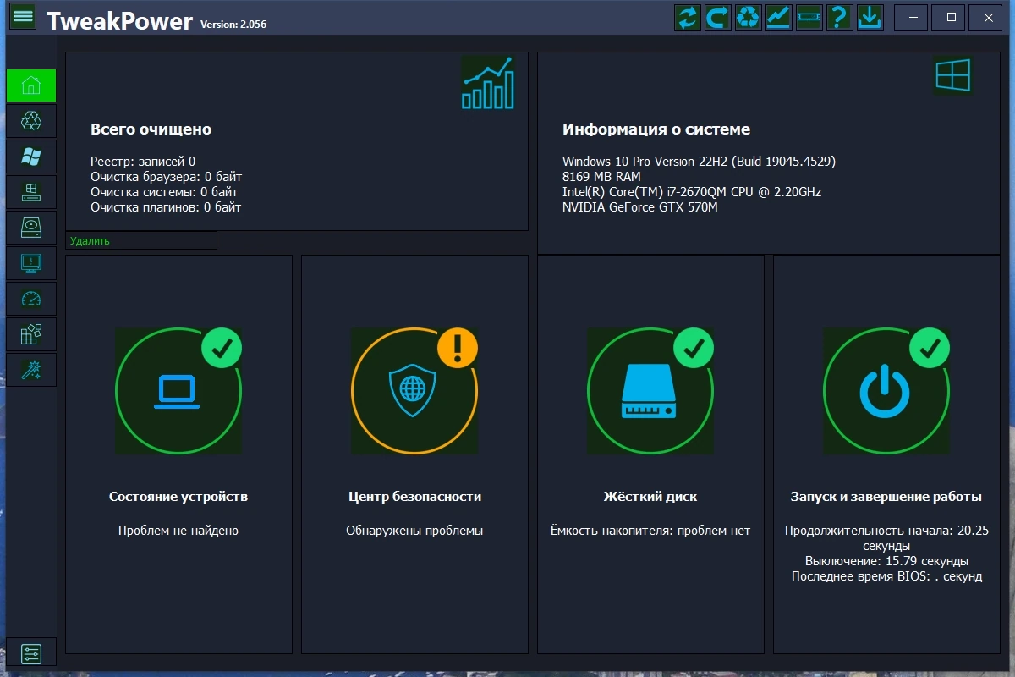The width and height of the screenshot is (1015, 677).
Task: Open Запуск и завершение работы title
Action: [x=886, y=497]
